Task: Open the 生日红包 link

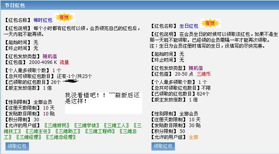Action: [x=189, y=26]
